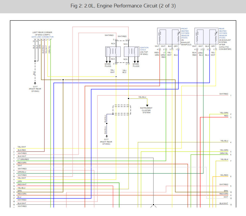
Task: Select YEL/BLU label at right pin 4
Action: (x=224, y=141)
